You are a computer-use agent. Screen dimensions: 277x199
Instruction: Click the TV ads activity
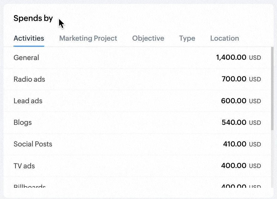pyautogui.click(x=24, y=166)
